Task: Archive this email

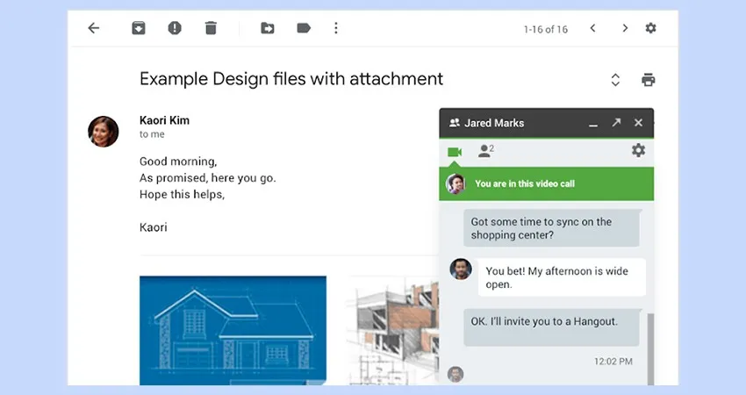Action: coord(139,28)
